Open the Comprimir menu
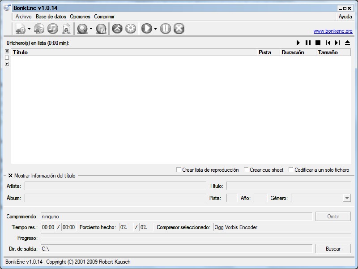Viewport: 358px width, 269px height. (x=104, y=17)
